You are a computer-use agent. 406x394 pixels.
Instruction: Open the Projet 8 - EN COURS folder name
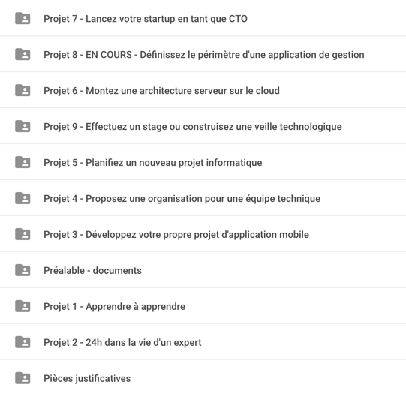[x=204, y=55]
